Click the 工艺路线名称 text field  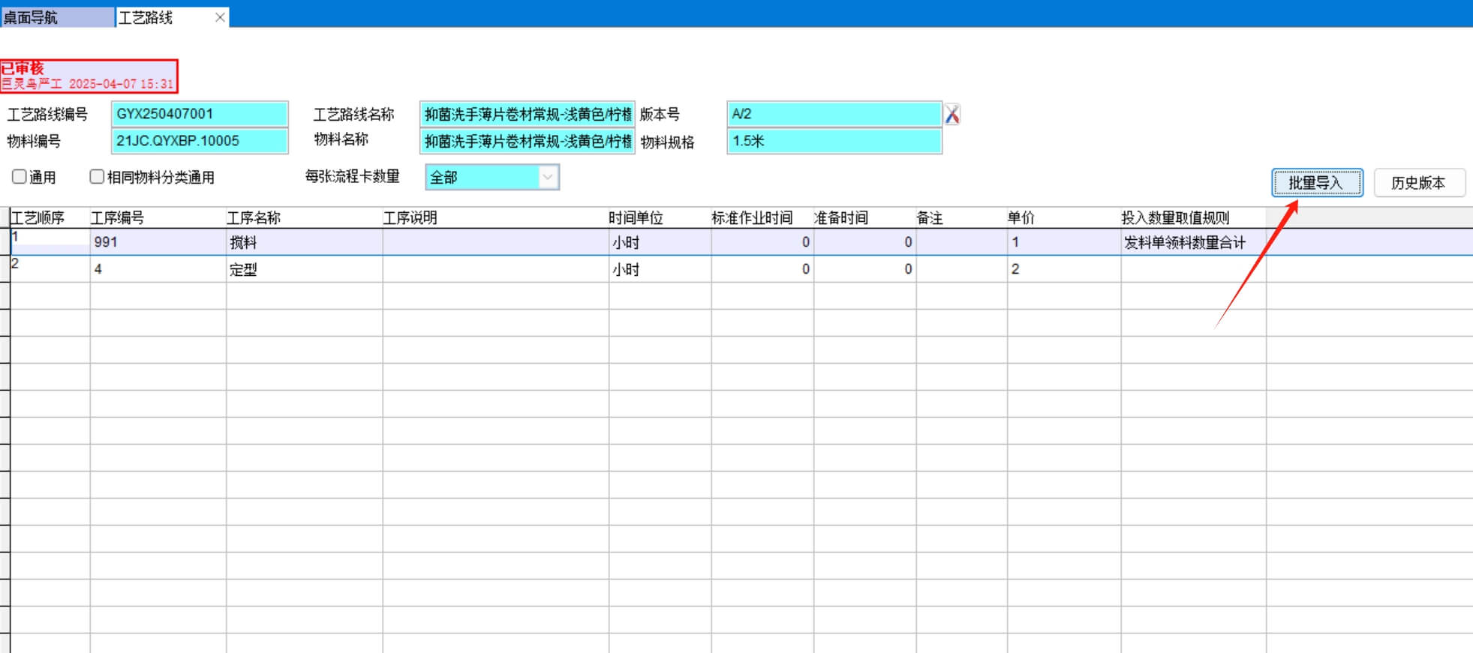point(527,114)
